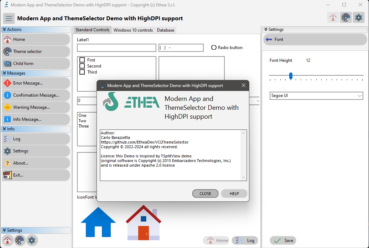The width and height of the screenshot is (369, 248).
Task: Open the Segoe UI font dropdown
Action: point(359,96)
